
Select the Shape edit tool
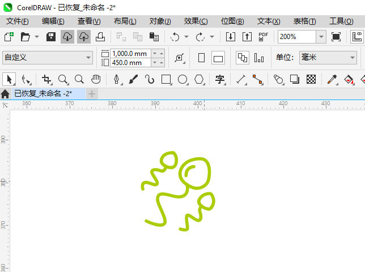coord(26,79)
